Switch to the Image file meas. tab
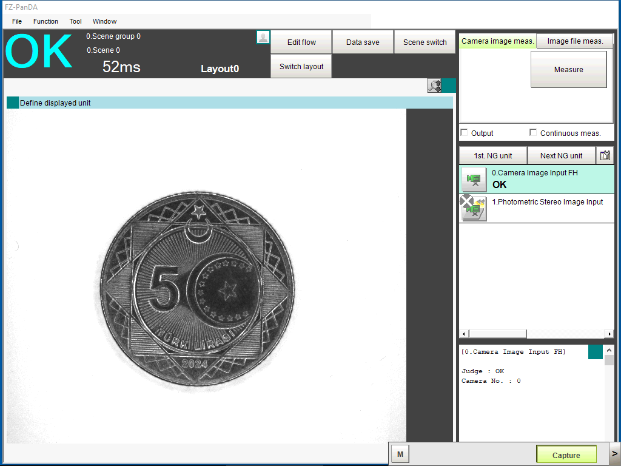Screen dimensions: 621x466 coord(575,41)
